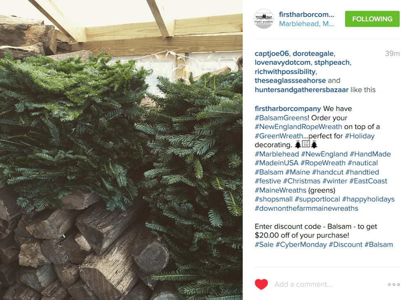Screen dimensions: 411x300
Task: Open the #shopsmall hashtag
Action: pyautogui.click(x=273, y=199)
